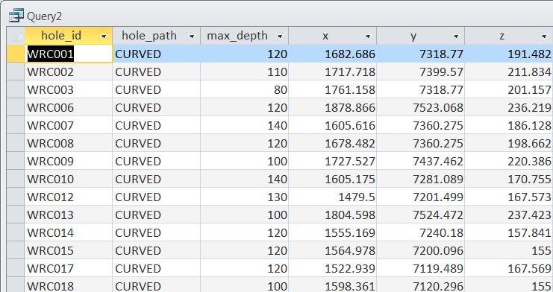The width and height of the screenshot is (553, 292).
Task: Click the CURVED cell in the WRC009 row
Action: click(x=156, y=162)
